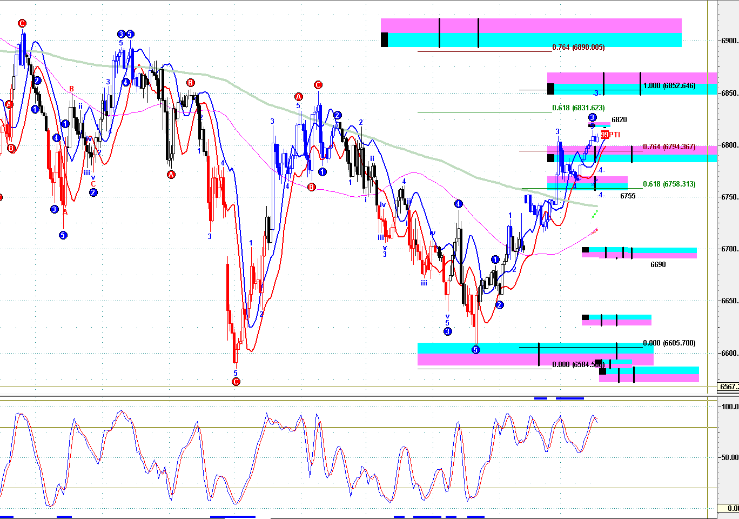This screenshot has height=519, width=739.
Task: Select the wide magenta band near 6900
Action: (x=531, y=26)
